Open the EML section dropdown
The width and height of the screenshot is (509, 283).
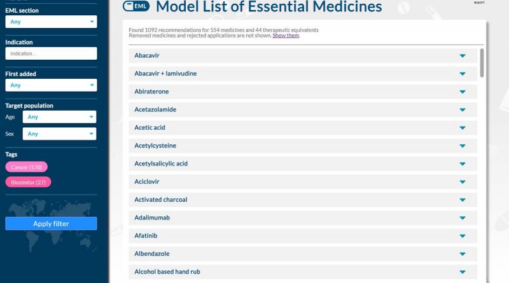point(51,22)
